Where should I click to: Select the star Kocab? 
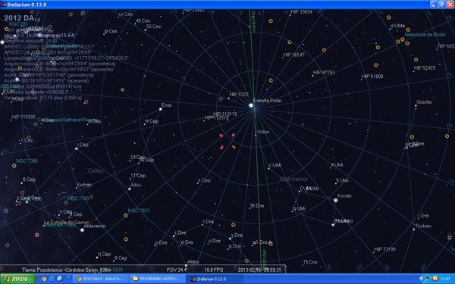tap(336, 200)
